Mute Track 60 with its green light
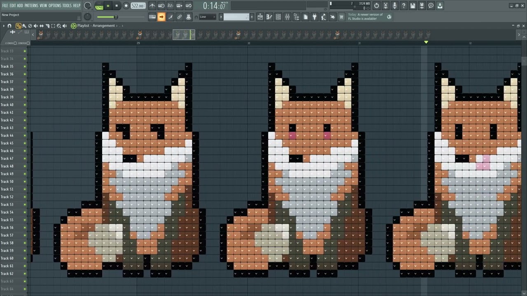Screen dimensions: 527x296 click(x=25, y=258)
